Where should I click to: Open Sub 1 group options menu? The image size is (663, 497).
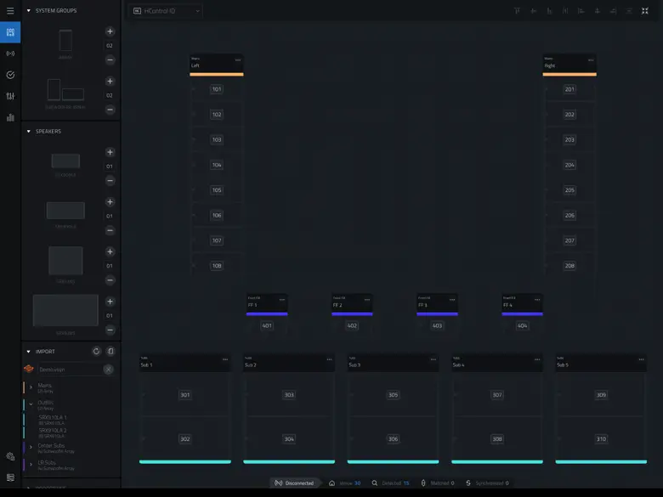click(225, 359)
